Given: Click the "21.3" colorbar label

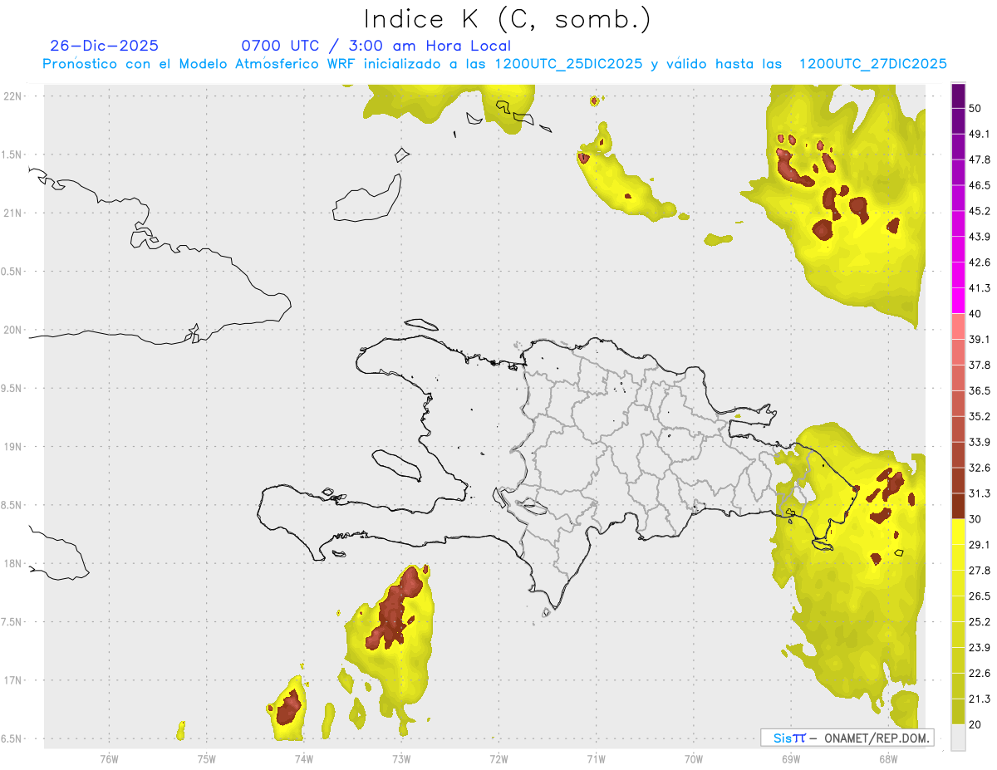Looking at the screenshot, I should tap(980, 699).
